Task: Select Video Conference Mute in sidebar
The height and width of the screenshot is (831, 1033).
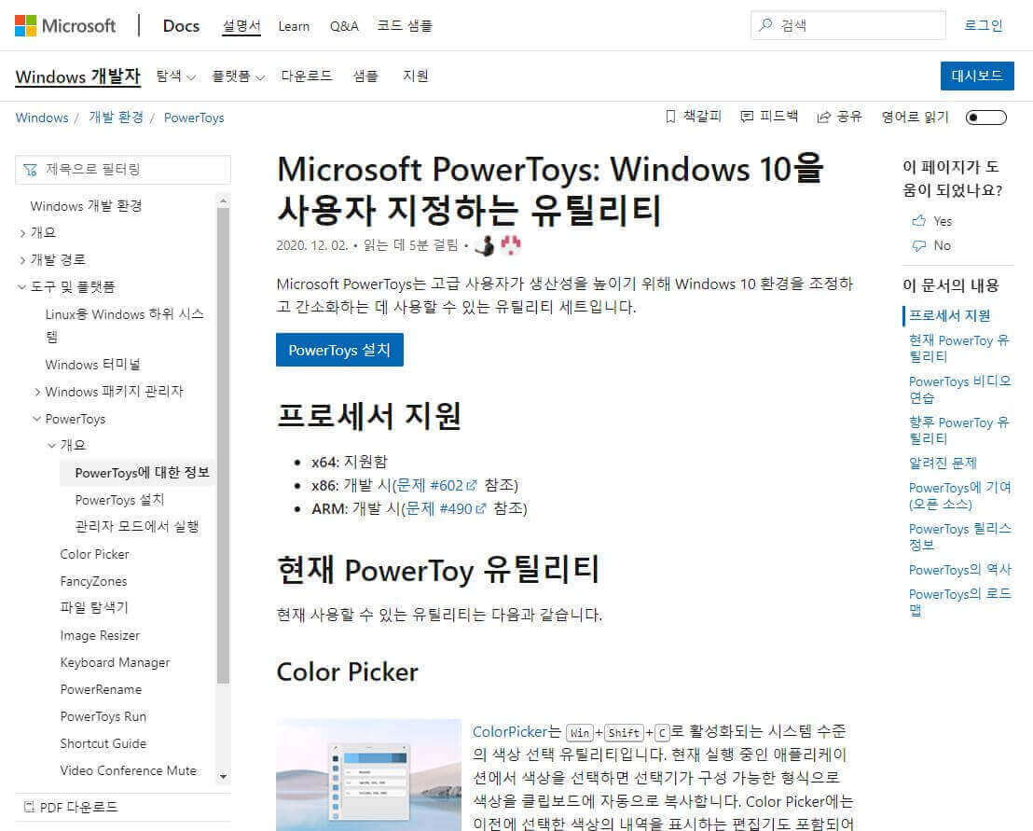Action: point(129,770)
